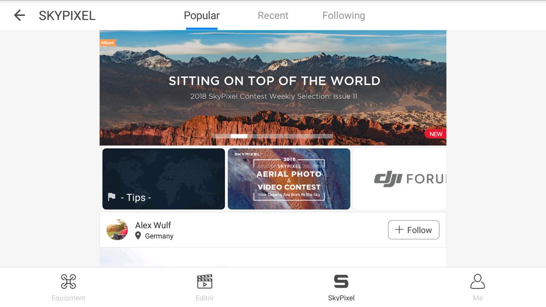Open Alex Wulf's profile name link
The image size is (546, 307).
[153, 225]
